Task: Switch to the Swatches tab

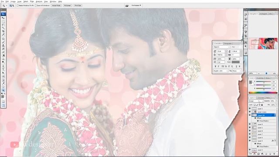Action: 260,78
